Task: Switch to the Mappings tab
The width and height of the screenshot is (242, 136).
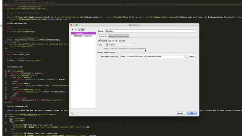Action: click(x=112, y=36)
